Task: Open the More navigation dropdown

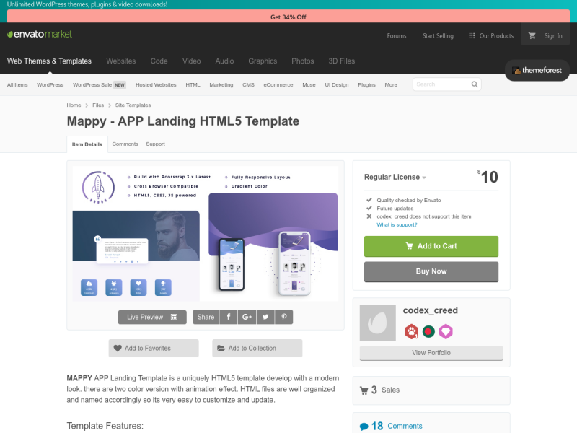Action: (x=391, y=84)
